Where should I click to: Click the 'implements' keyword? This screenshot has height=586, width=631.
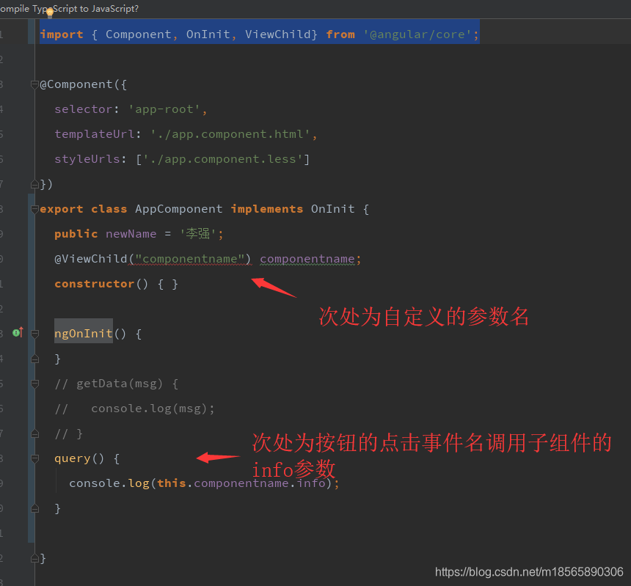tap(266, 209)
